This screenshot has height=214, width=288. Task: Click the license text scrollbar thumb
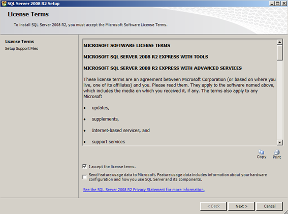279,52
